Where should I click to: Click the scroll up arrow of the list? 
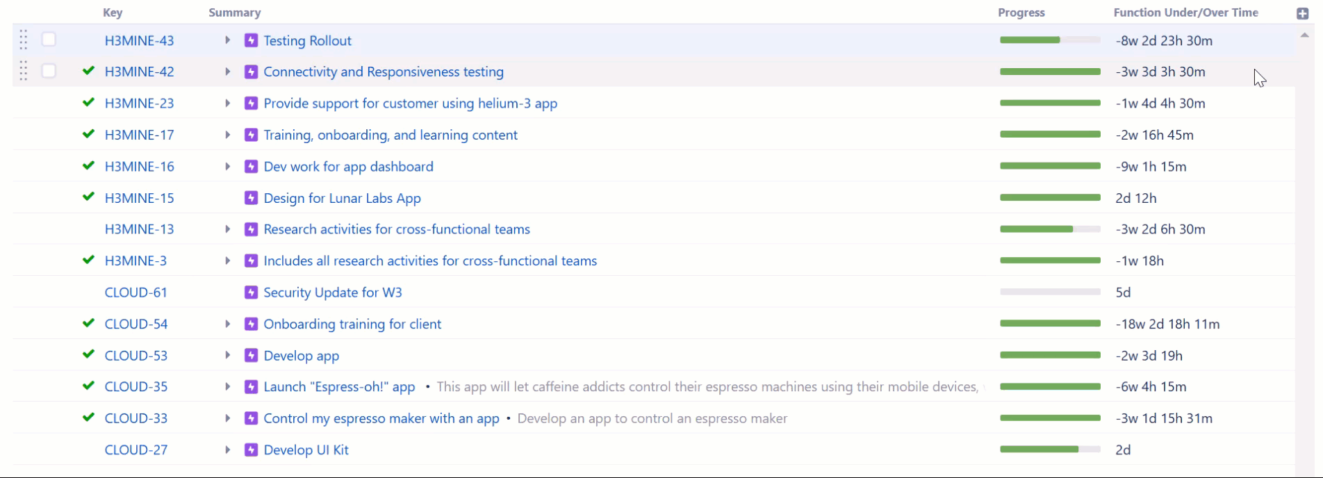[1304, 35]
